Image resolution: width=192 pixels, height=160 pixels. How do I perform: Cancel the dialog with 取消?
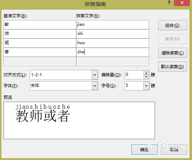pyautogui.click(x=174, y=149)
